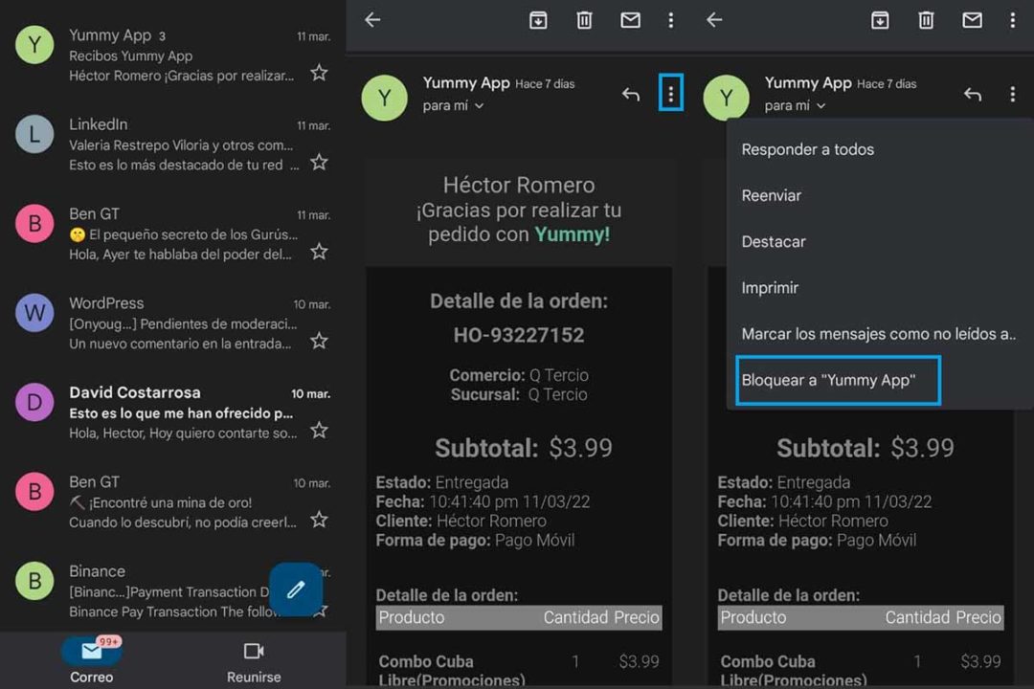Image resolution: width=1034 pixels, height=689 pixels.
Task: Mark as unread in the middle panel
Action: (x=630, y=20)
